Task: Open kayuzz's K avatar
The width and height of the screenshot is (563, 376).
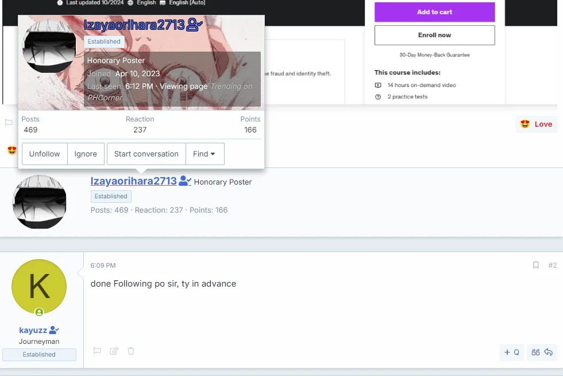Action: coord(39,287)
